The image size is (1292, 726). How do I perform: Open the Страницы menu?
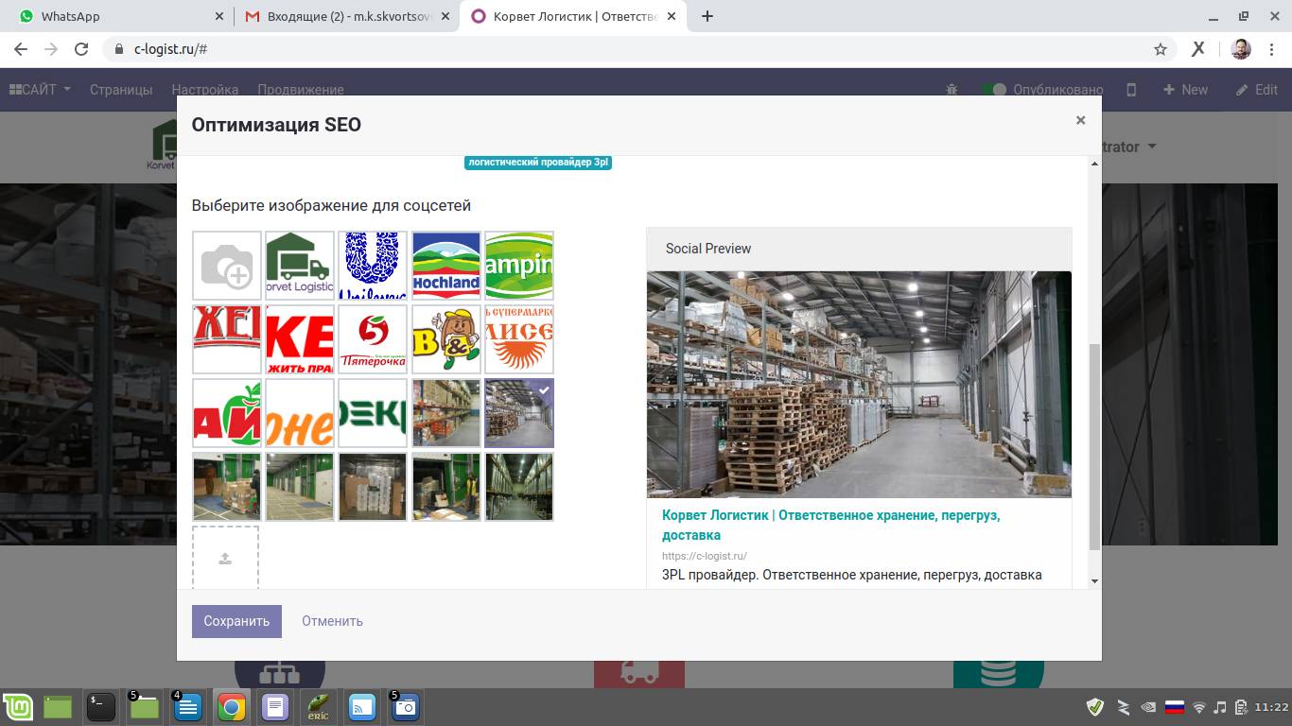(121, 90)
